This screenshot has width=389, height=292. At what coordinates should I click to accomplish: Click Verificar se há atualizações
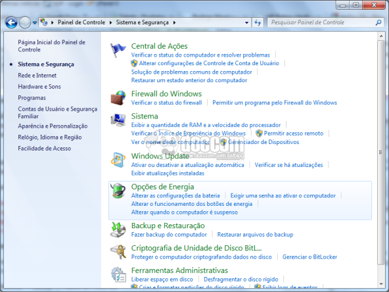pos(288,165)
